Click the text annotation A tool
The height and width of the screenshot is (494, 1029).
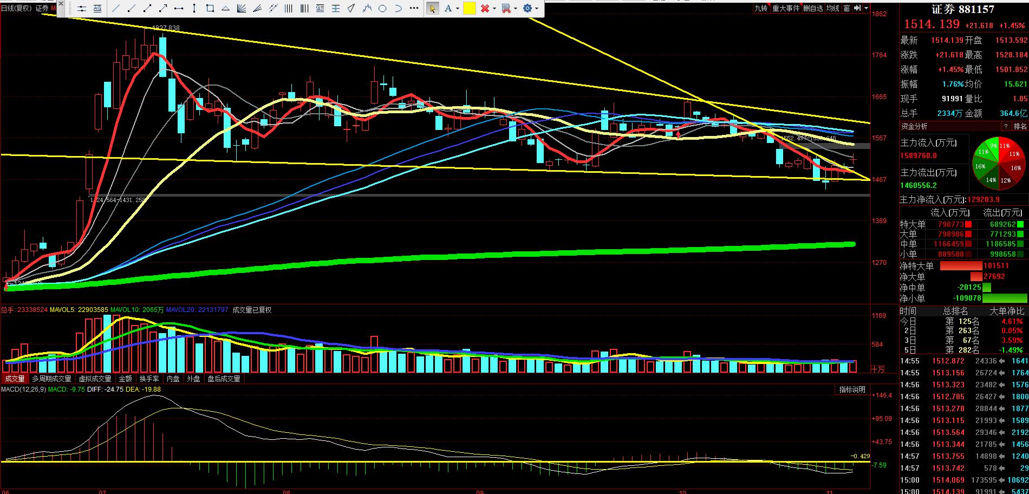(448, 9)
